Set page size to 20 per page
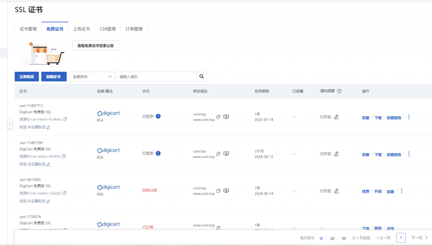The image size is (432, 246). tap(332, 238)
